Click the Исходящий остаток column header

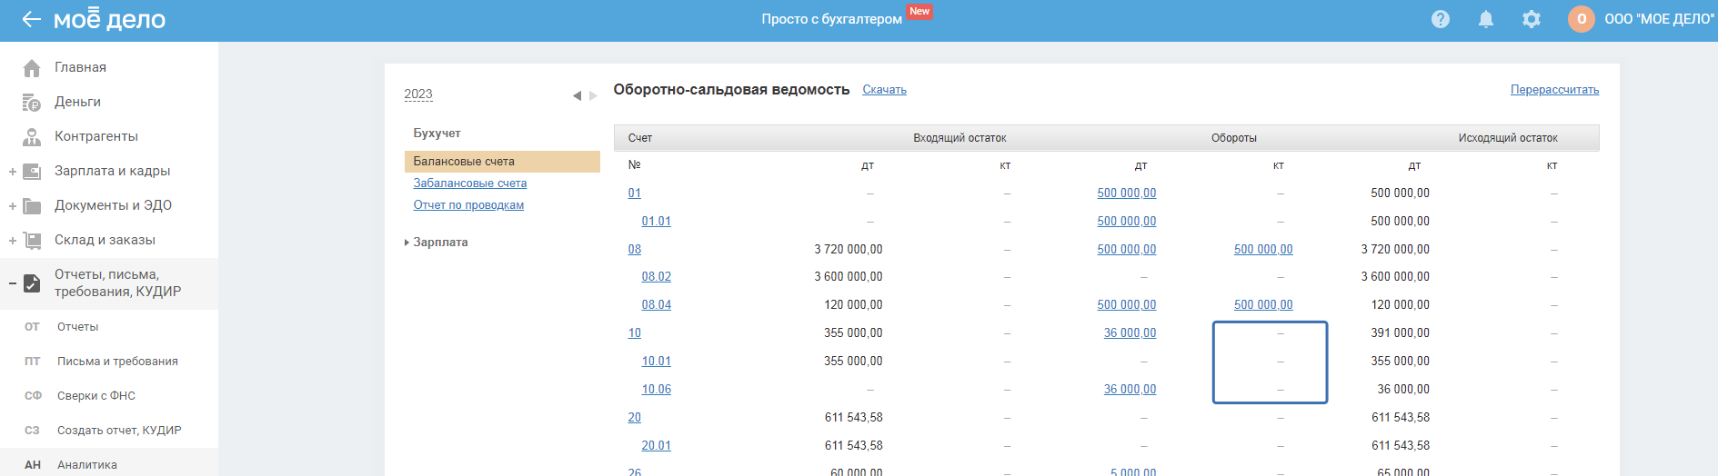tap(1508, 138)
